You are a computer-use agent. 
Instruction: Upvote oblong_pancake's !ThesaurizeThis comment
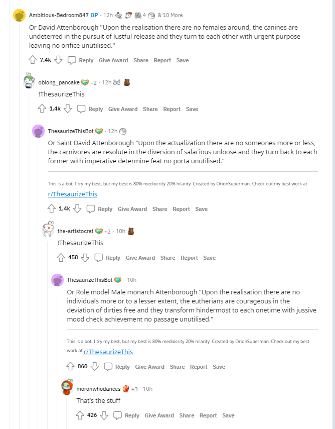(42, 109)
